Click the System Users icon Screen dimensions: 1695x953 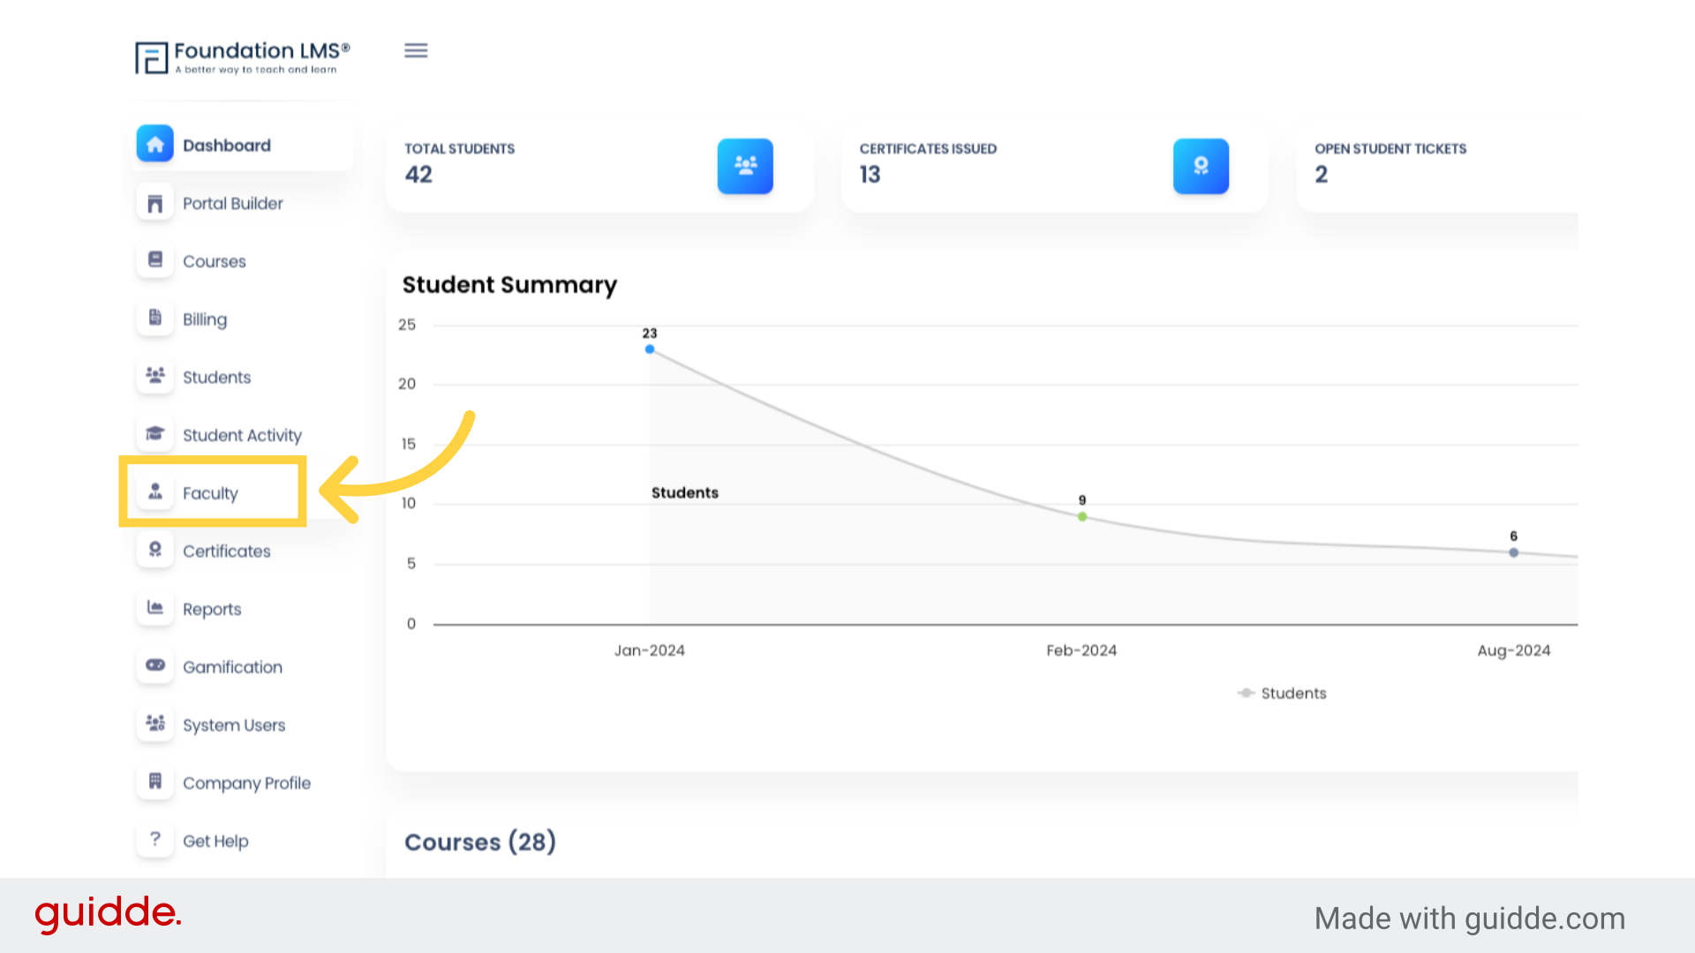point(155,724)
